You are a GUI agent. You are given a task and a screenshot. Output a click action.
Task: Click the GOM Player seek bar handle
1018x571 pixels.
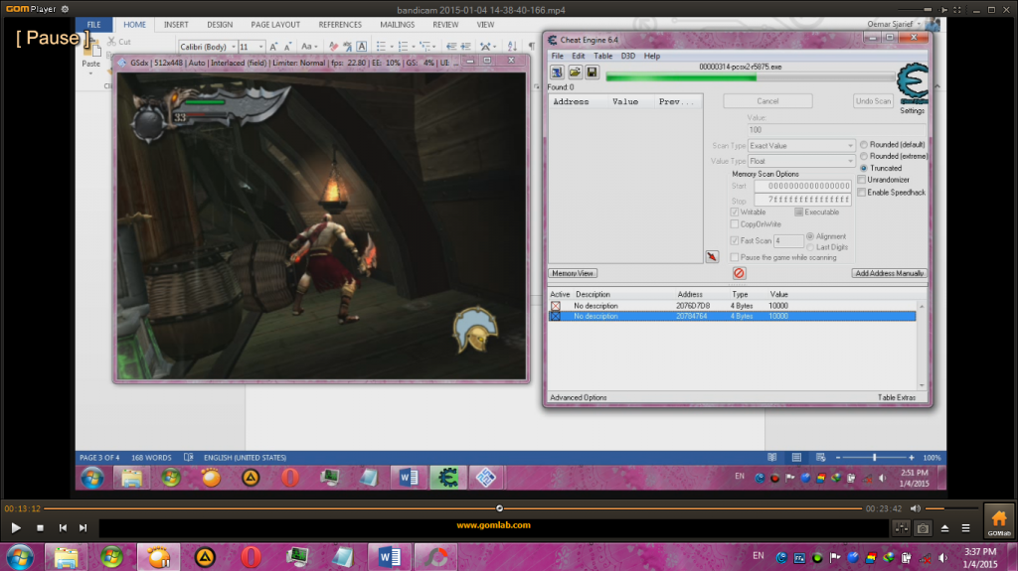coord(499,508)
